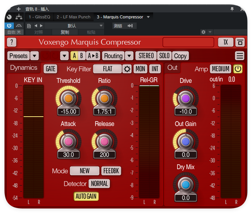Open the Detector NORMAL selector

point(99,183)
